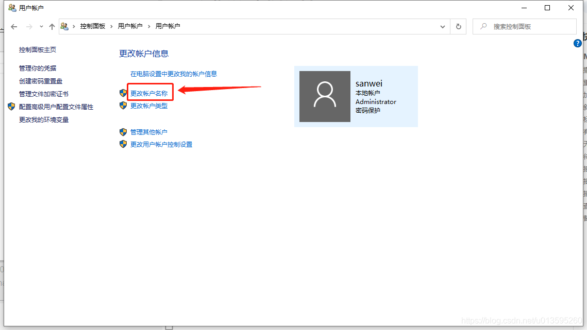Open 管理你的凭据 link

[x=38, y=68]
